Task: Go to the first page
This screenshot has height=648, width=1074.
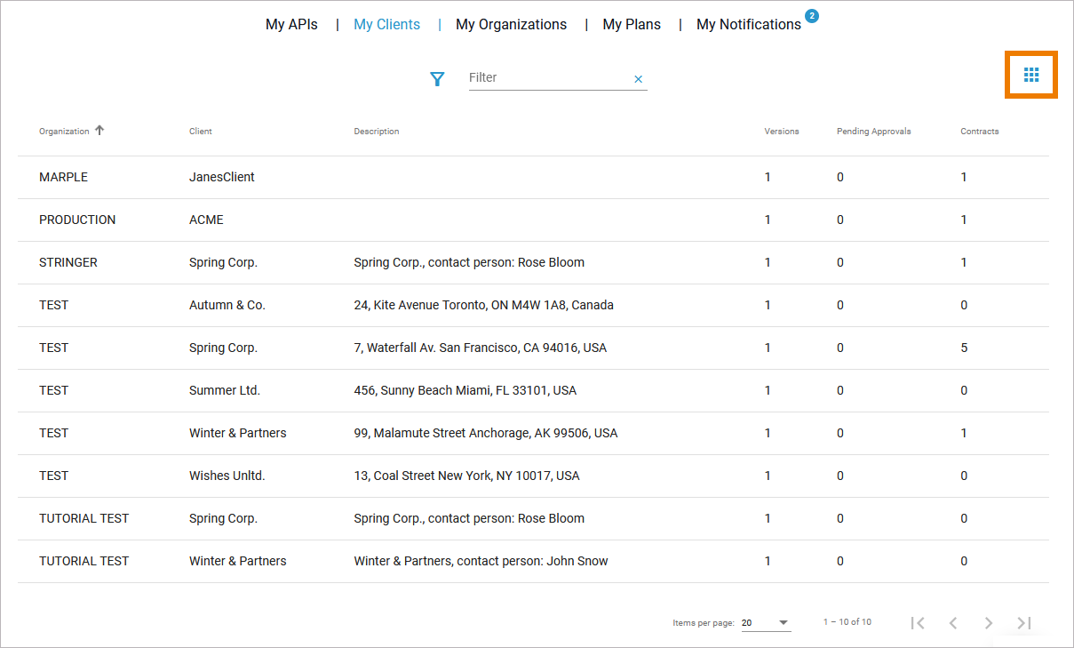Action: (918, 623)
